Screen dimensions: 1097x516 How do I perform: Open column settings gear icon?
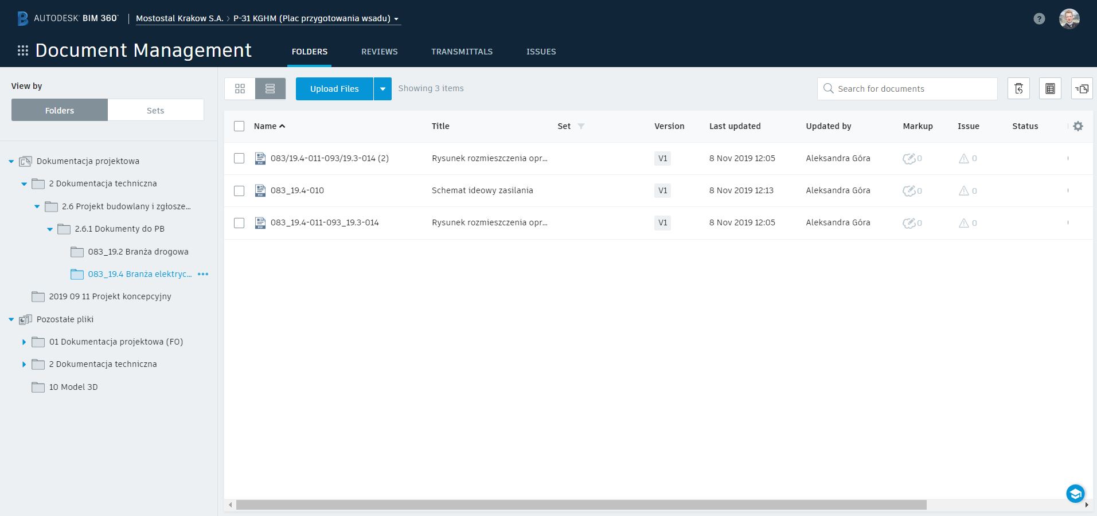(x=1078, y=126)
